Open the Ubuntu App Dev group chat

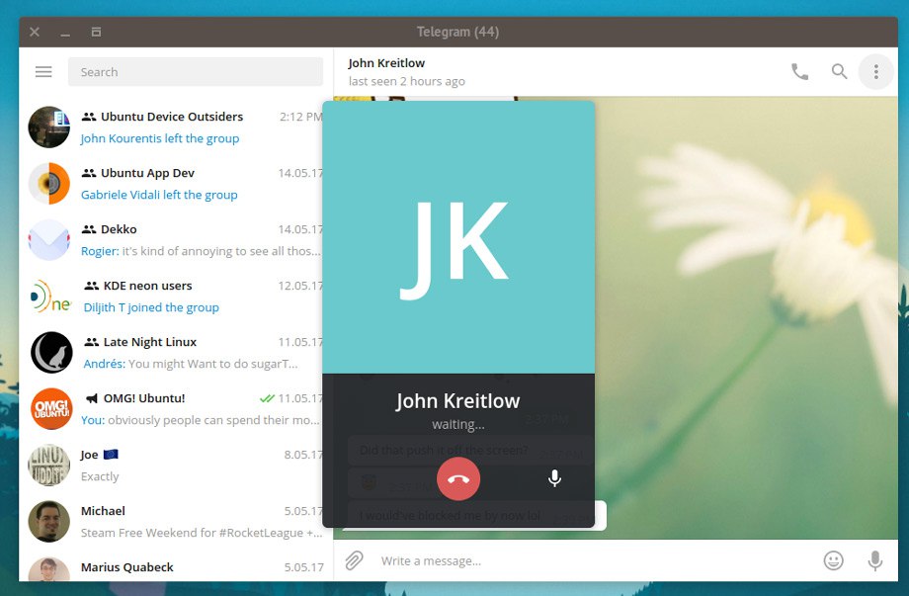[177, 183]
